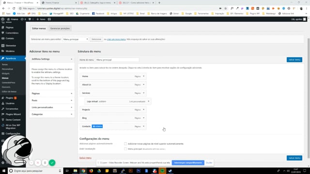Reload the browser page
The width and height of the screenshot is (310, 174).
[x=14, y=8]
